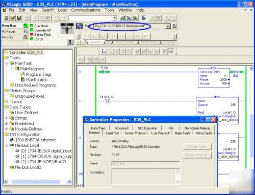This screenshot has width=255, height=195.
Task: Collapse the MainProgram tree node
Action: (x=12, y=69)
